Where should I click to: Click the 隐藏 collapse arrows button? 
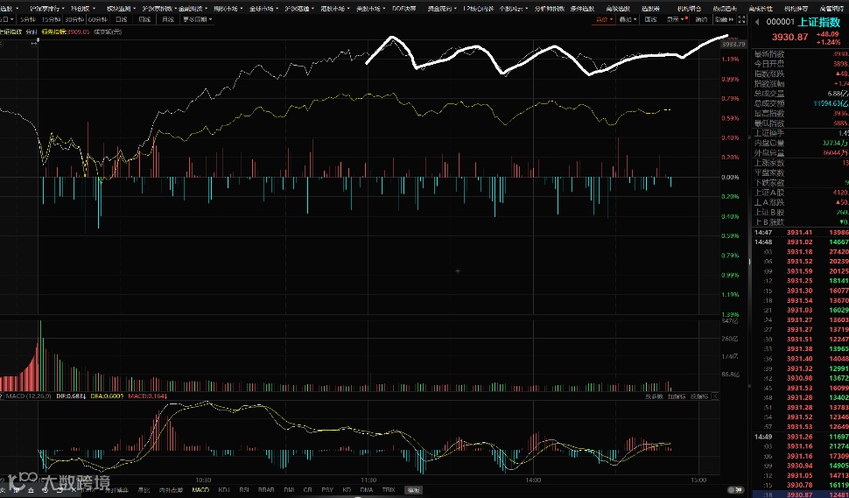point(723,19)
